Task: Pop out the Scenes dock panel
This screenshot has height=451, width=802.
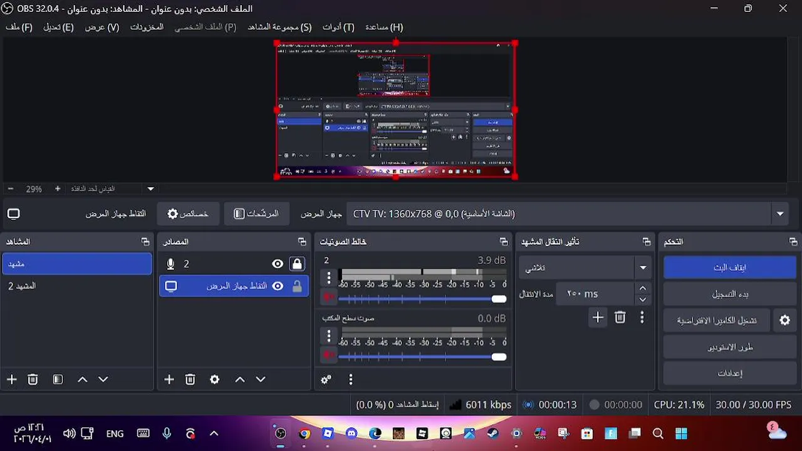Action: tap(145, 242)
